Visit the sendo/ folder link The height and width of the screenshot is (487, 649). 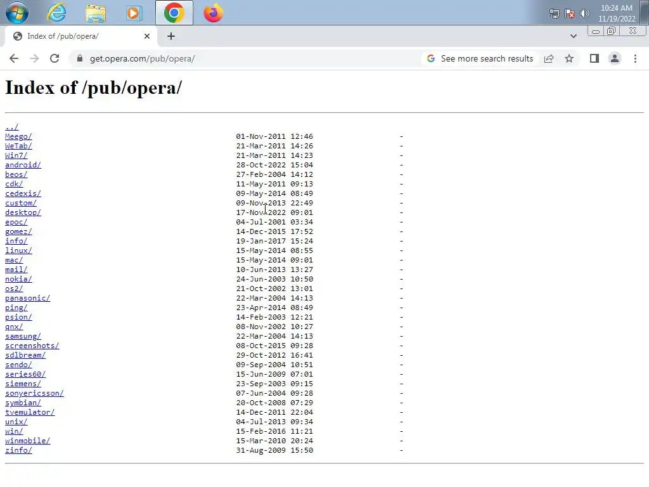pyautogui.click(x=18, y=365)
